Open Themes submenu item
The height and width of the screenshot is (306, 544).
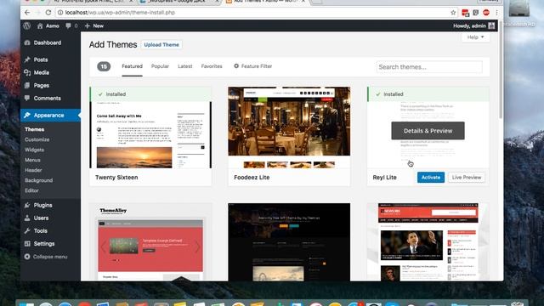pyautogui.click(x=34, y=129)
